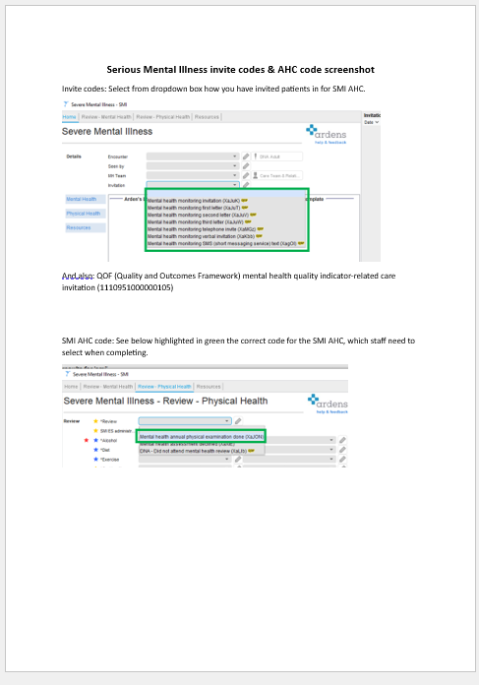Click the red star on the *Alcohol row
This screenshot has height=685, width=479.
coord(86,440)
